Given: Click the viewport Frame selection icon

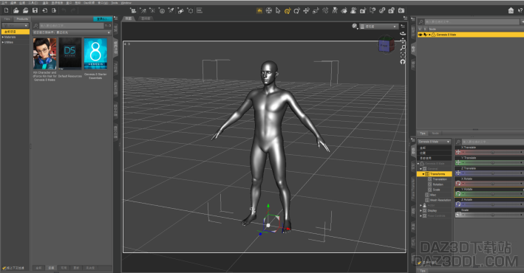Looking at the screenshot, I should (x=403, y=55).
